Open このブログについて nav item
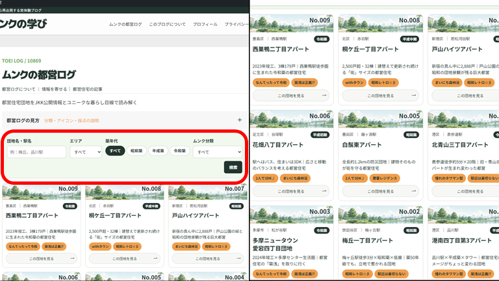 point(167,24)
